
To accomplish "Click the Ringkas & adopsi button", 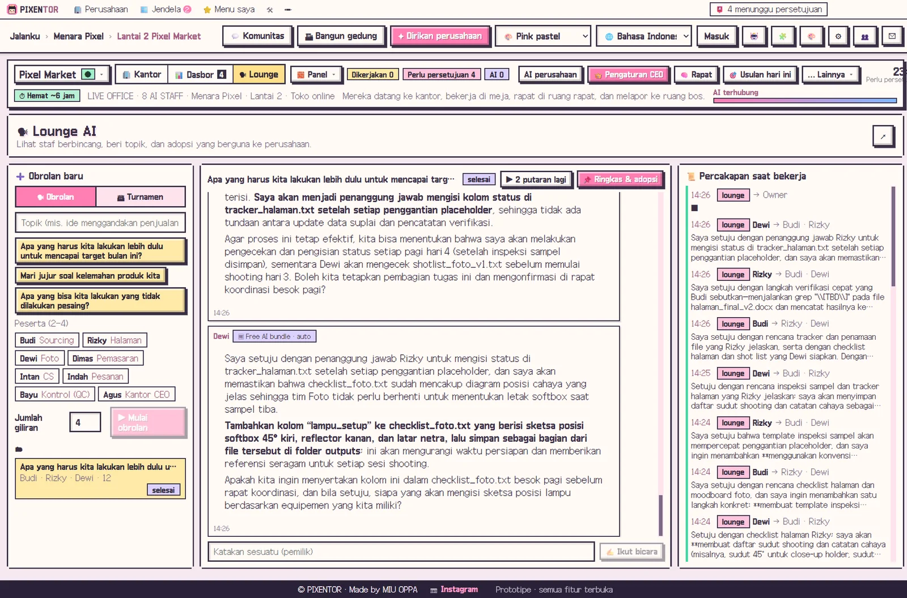I will (620, 180).
